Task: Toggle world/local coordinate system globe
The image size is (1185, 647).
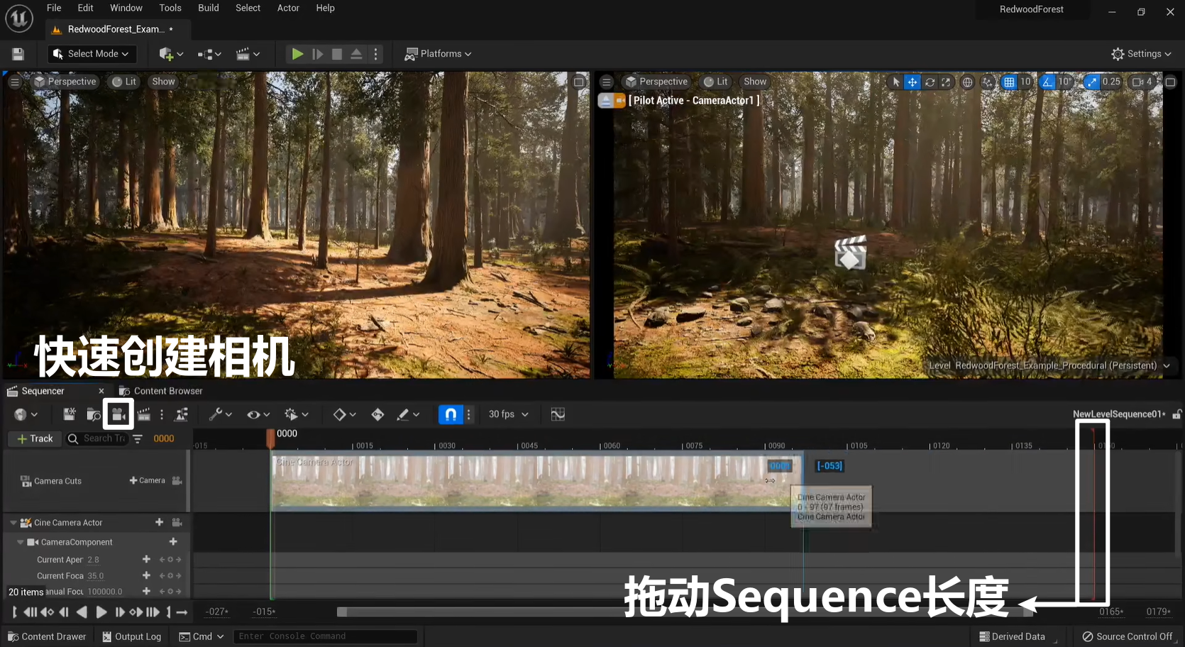Action: 967,82
